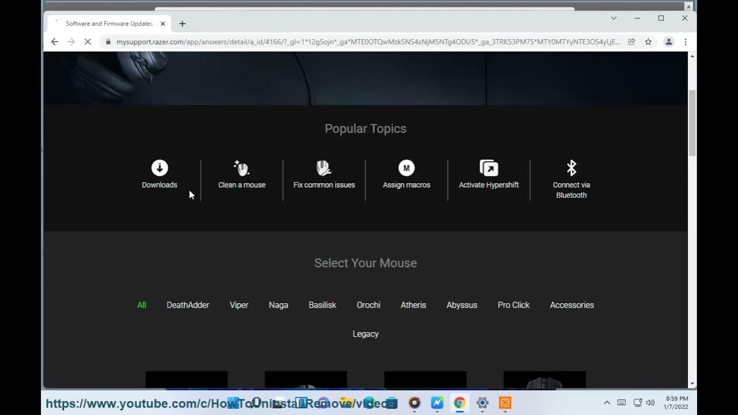Open the Clean a mouse icon
738x415 pixels.
[242, 168]
